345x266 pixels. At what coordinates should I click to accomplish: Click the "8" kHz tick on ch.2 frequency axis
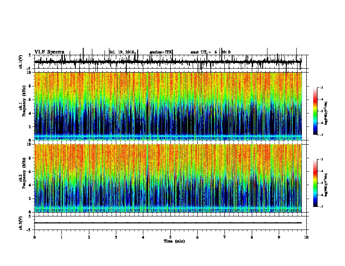click(30, 158)
